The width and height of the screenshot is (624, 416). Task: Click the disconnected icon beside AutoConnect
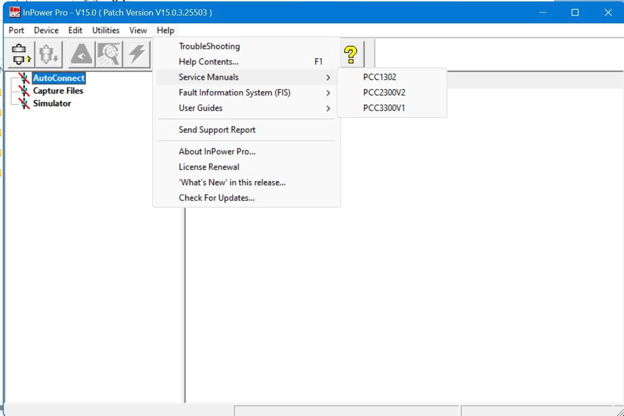[x=23, y=79]
